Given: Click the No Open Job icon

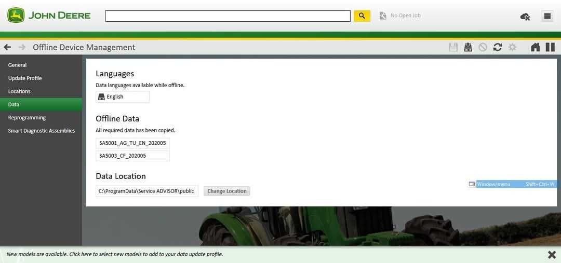Looking at the screenshot, I should point(383,16).
